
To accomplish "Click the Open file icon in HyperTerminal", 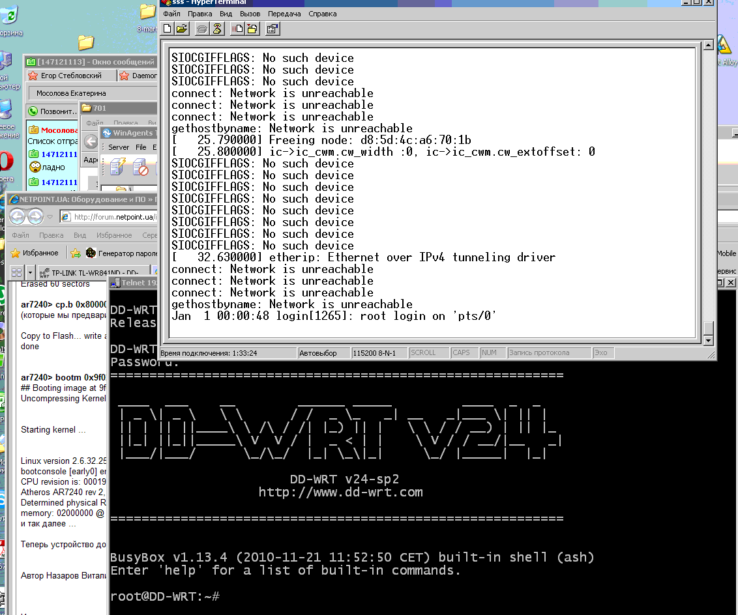I will (x=182, y=28).
